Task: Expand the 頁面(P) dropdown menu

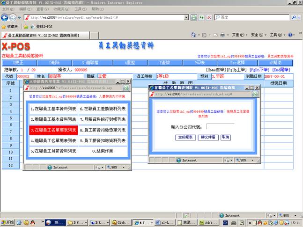Action: pos(239,35)
